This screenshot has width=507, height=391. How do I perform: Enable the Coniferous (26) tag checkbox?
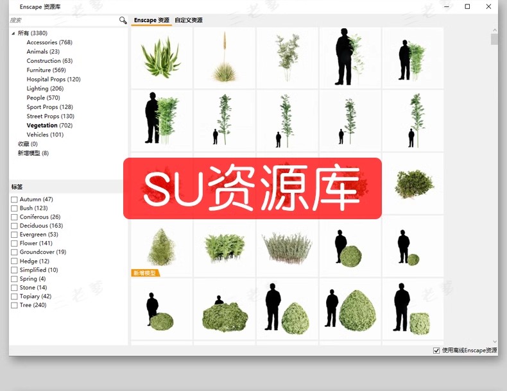coord(14,217)
